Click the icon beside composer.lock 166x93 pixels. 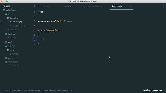tap(6, 66)
